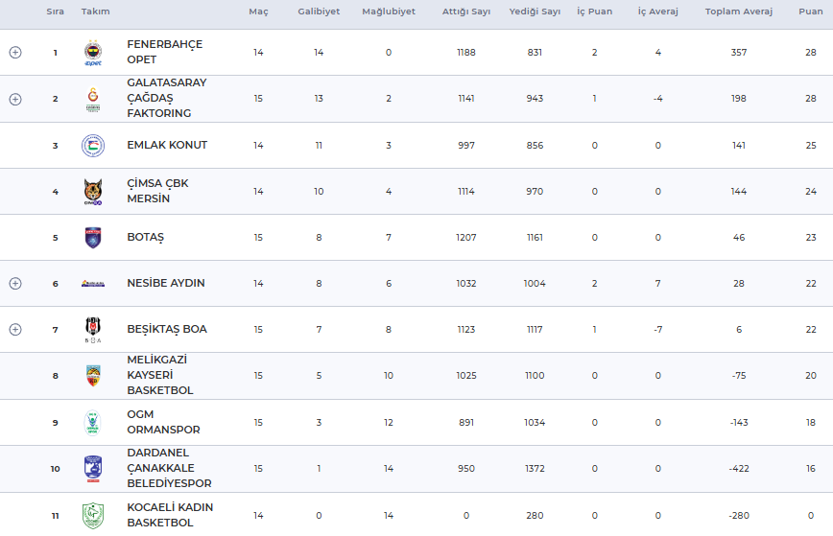The image size is (833, 536).
Task: Click the OGM Ormanspor team logo
Action: coord(93,423)
